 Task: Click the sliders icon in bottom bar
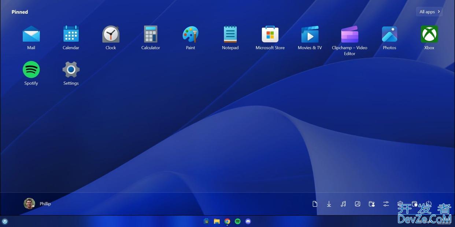coord(386,204)
